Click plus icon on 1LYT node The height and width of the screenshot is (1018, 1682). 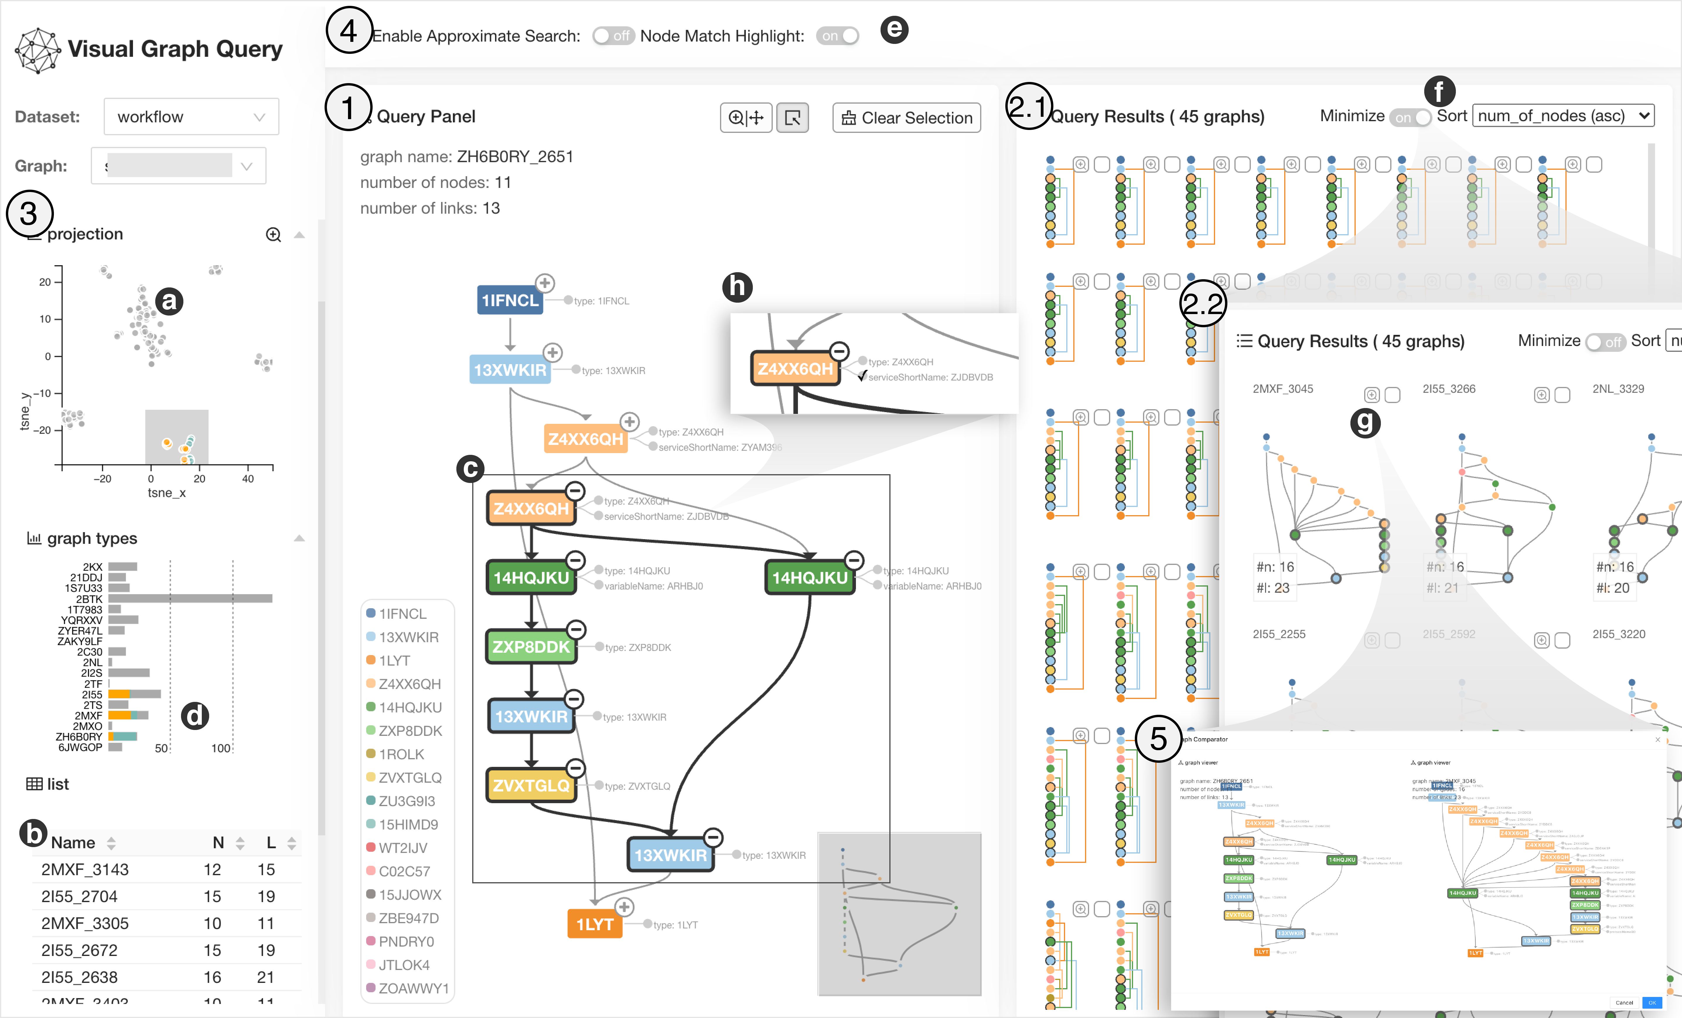coord(624,907)
